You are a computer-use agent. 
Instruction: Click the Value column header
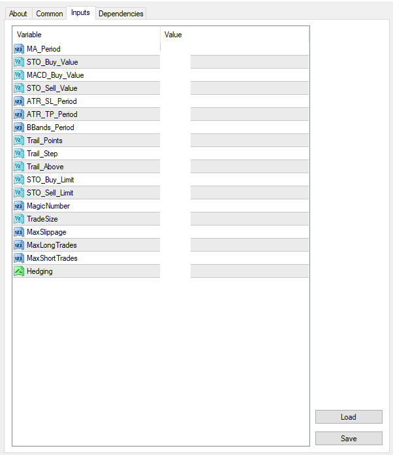tap(235, 35)
